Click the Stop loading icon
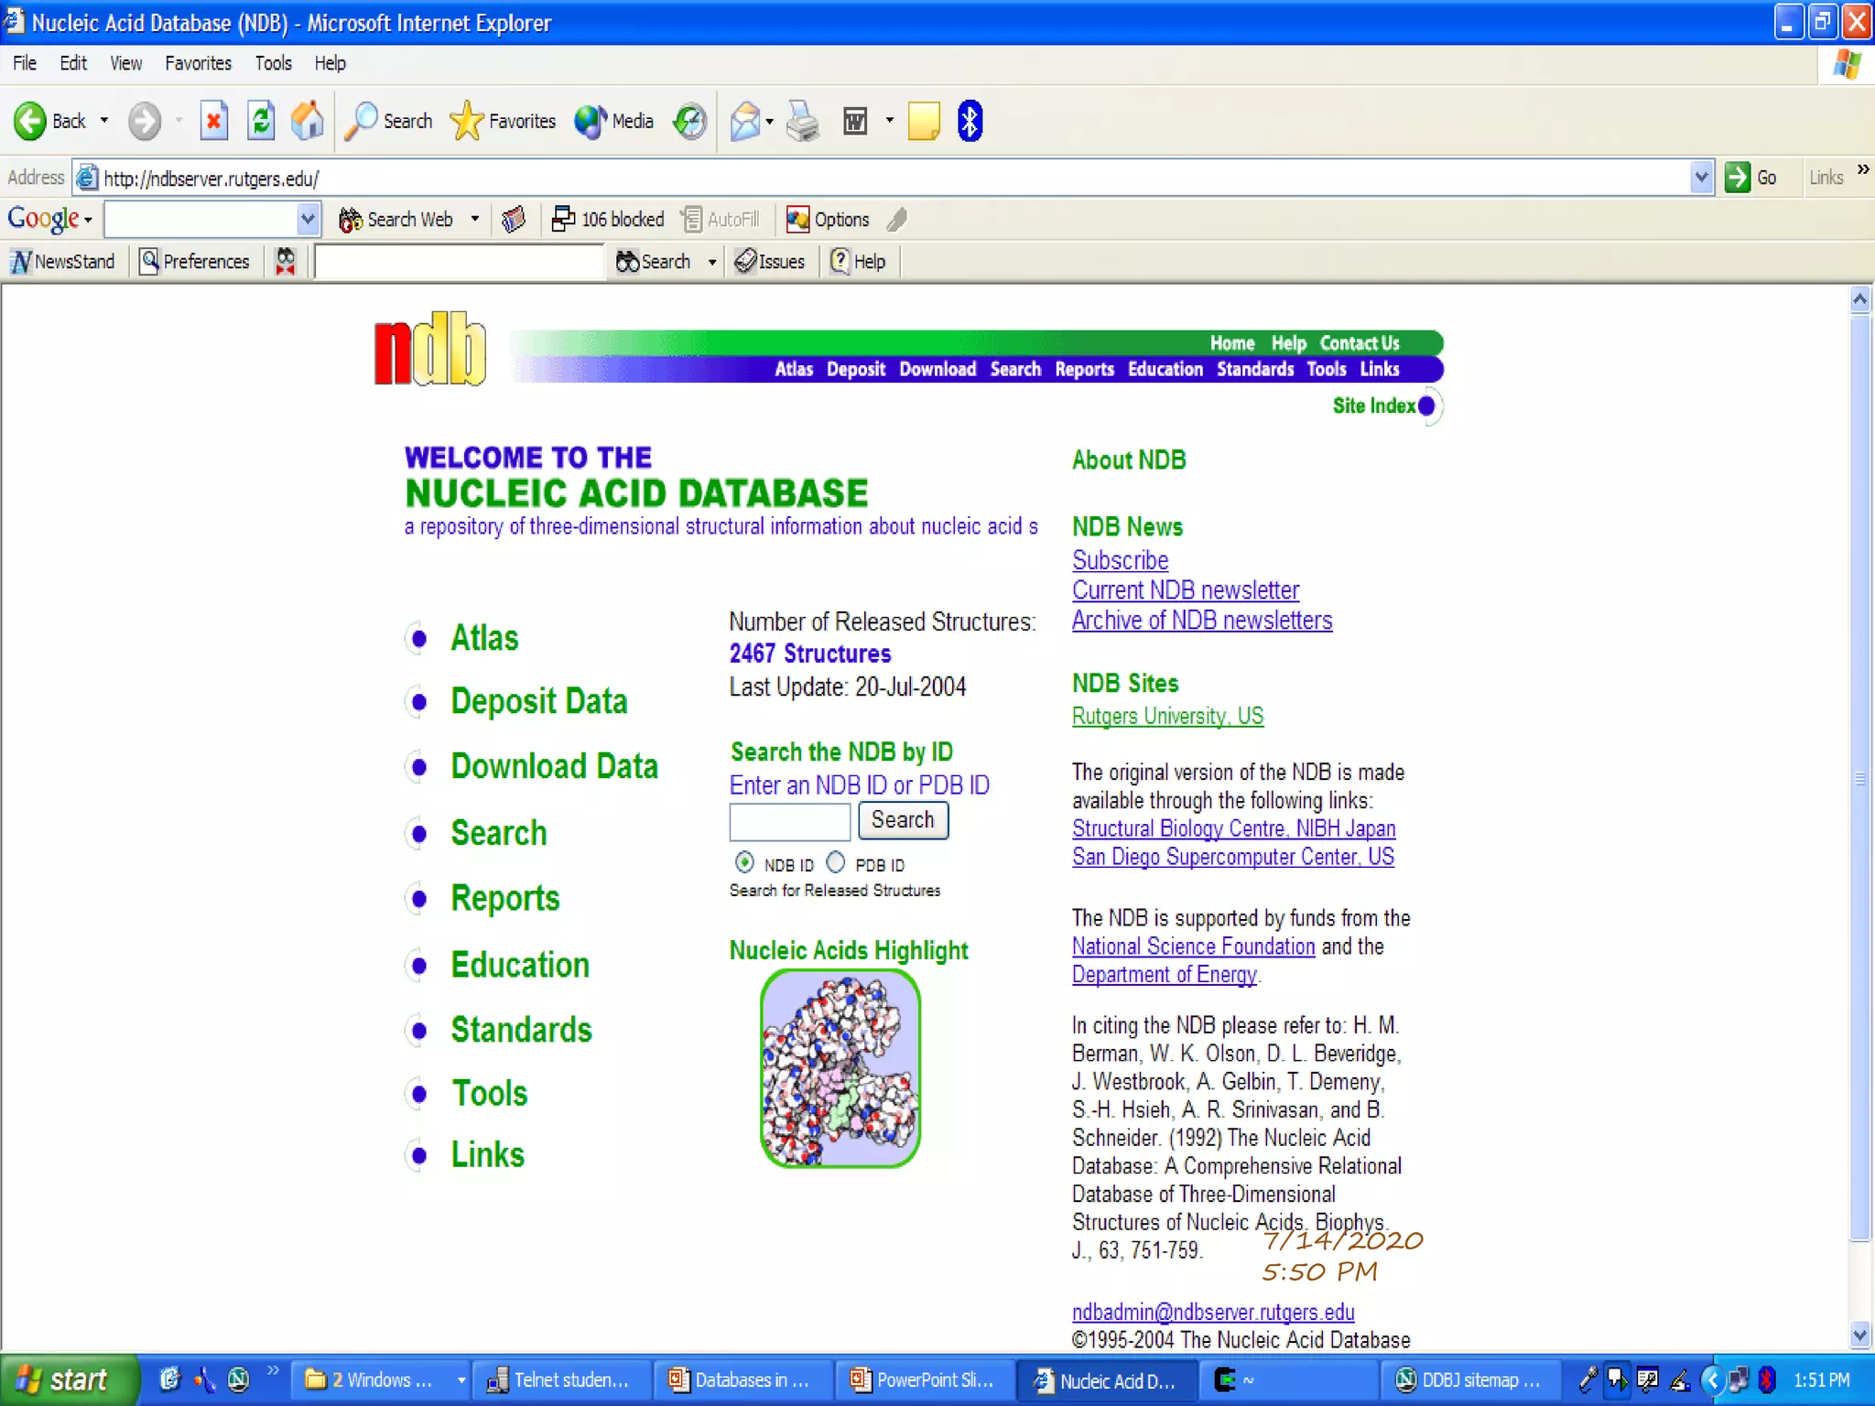 pos(214,121)
